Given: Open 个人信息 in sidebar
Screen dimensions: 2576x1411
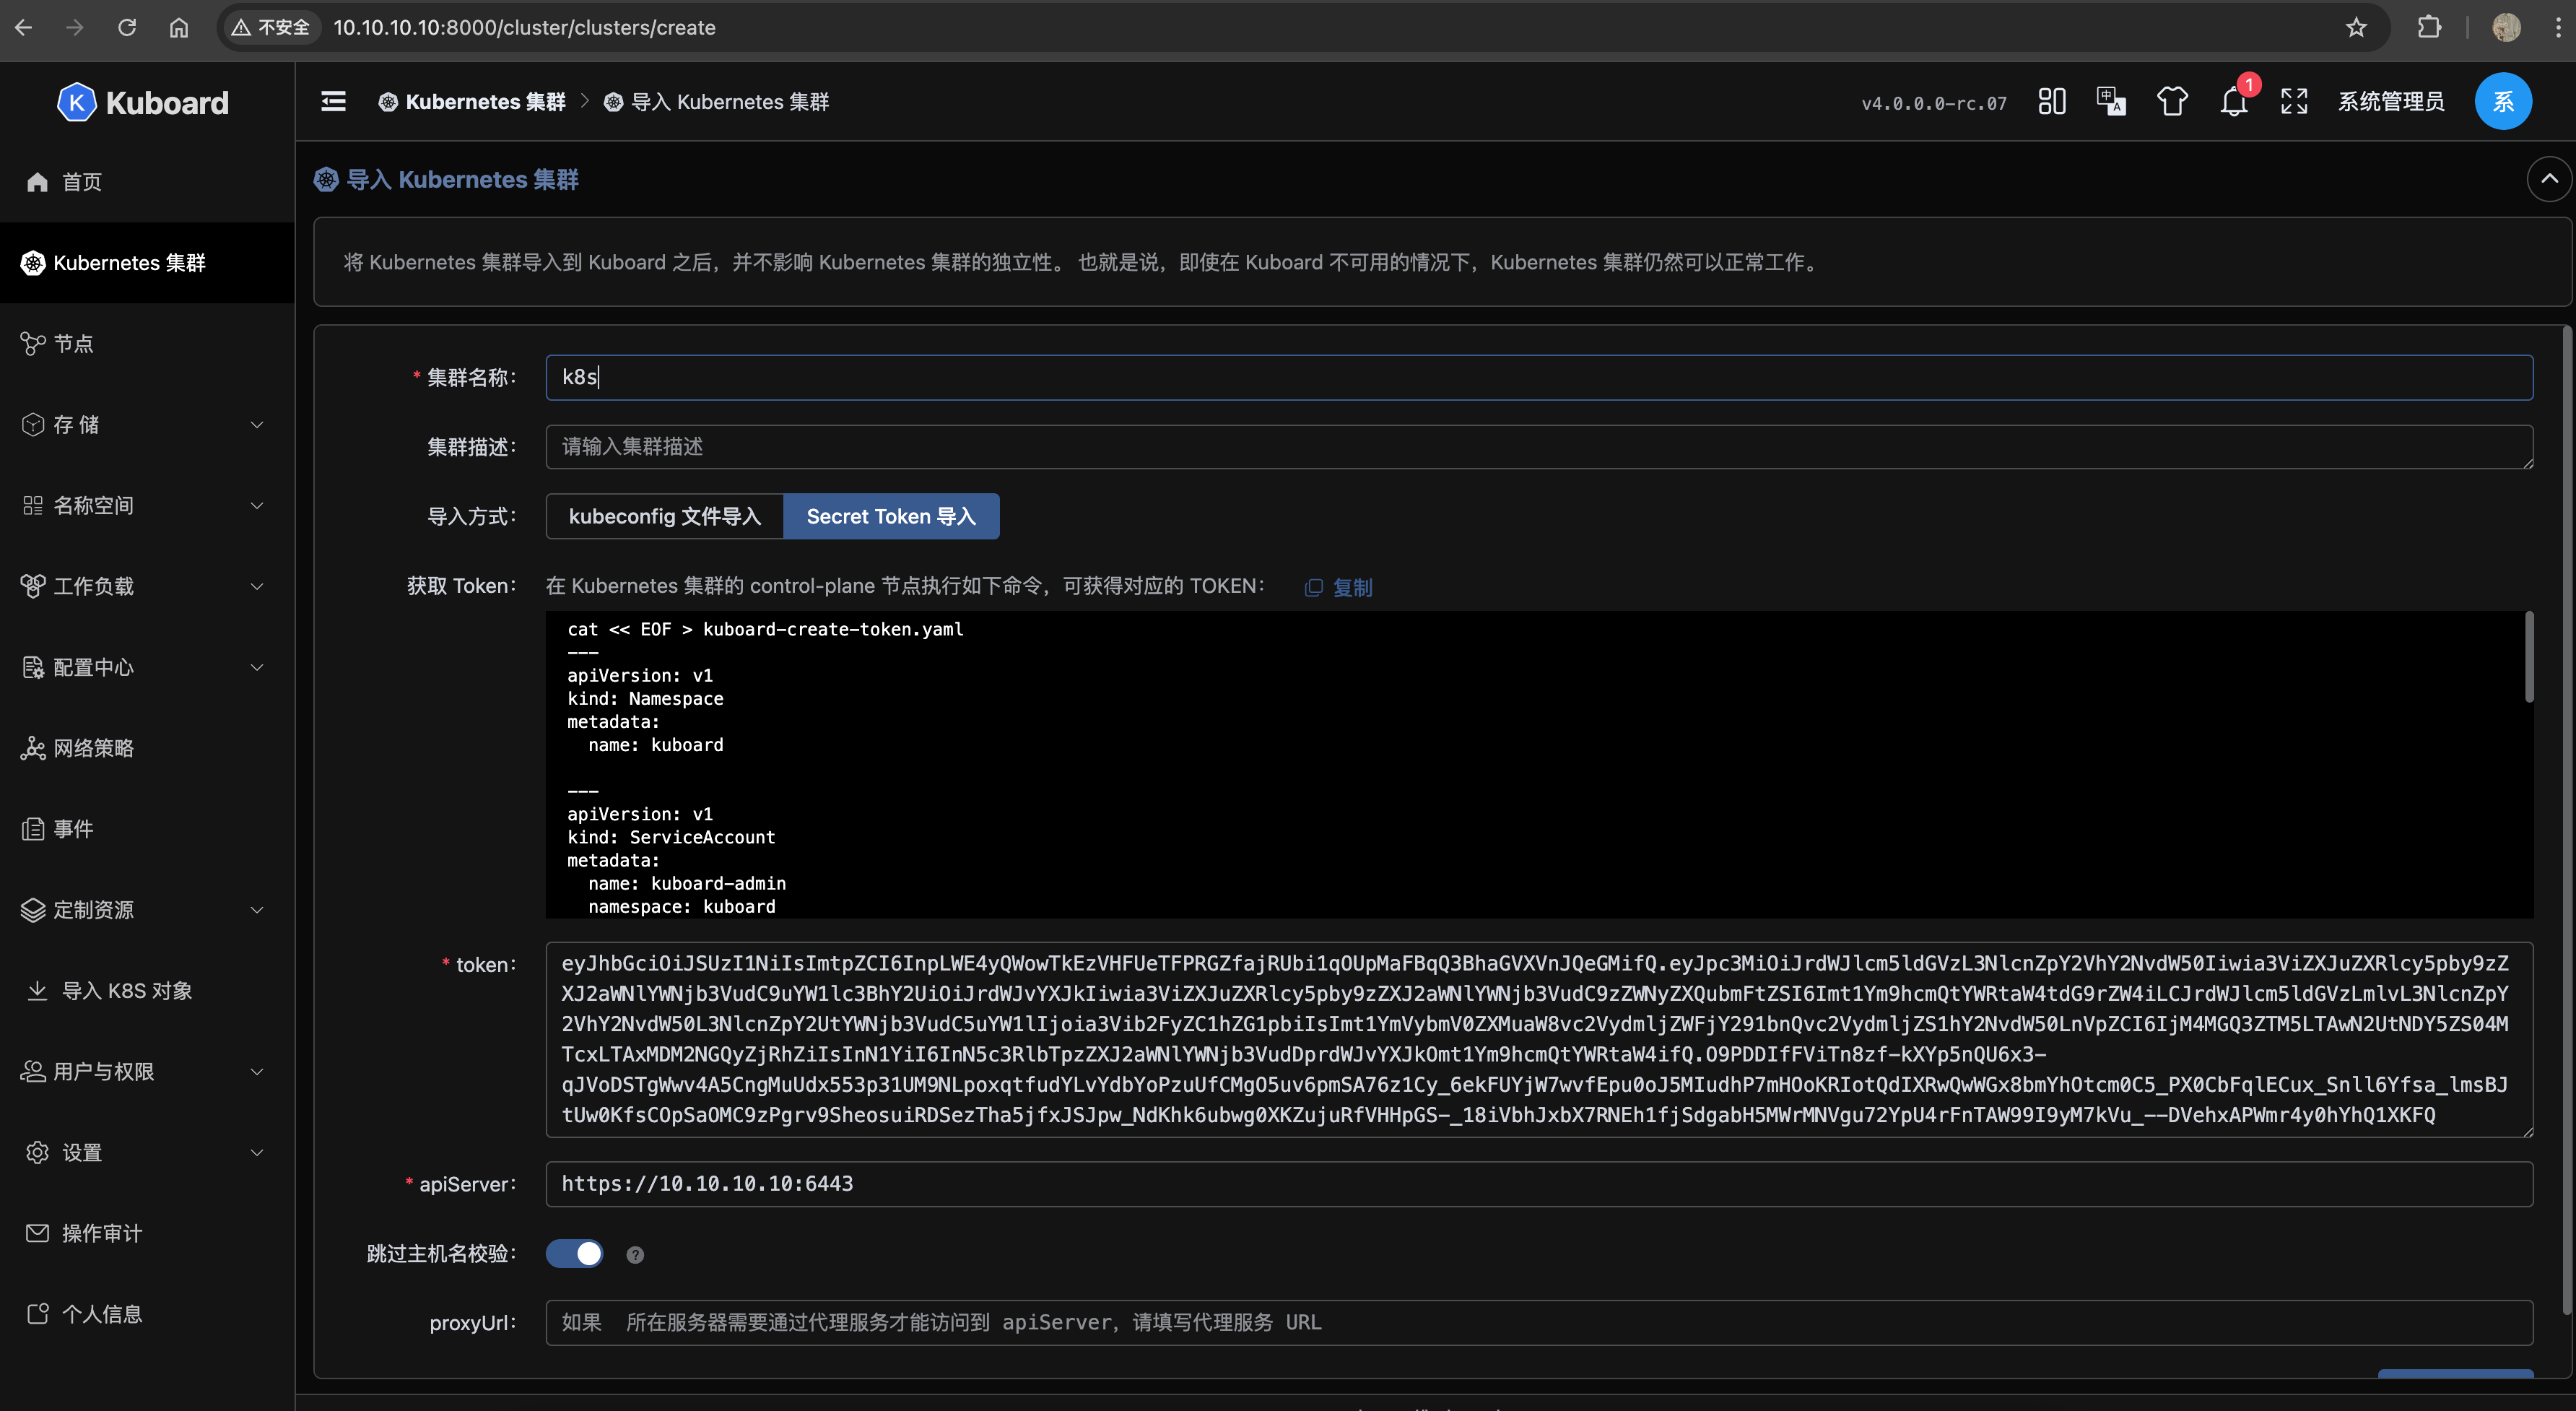Looking at the screenshot, I should click(x=147, y=1314).
